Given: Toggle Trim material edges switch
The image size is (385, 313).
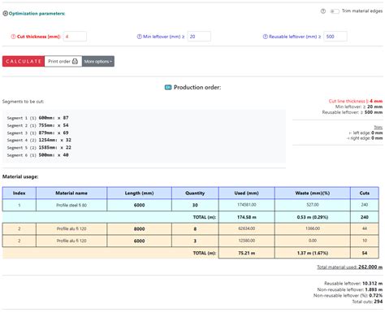Looking at the screenshot, I should click(x=335, y=11).
